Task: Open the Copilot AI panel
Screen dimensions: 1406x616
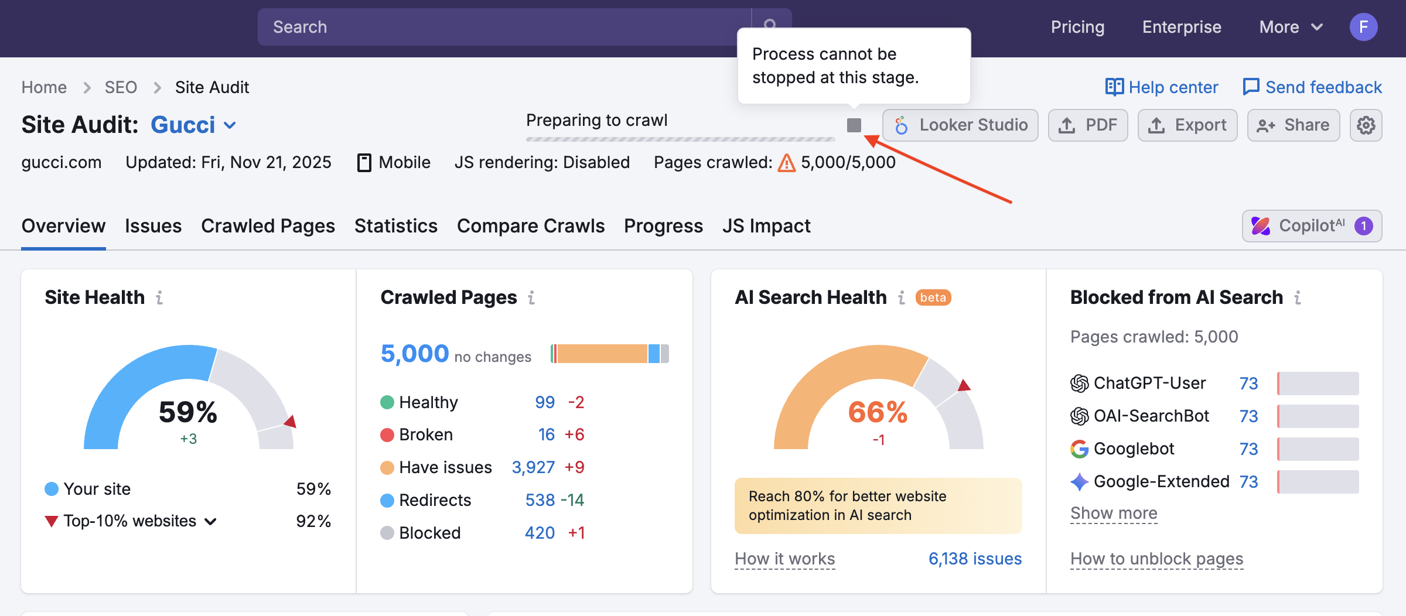Action: (x=1312, y=226)
